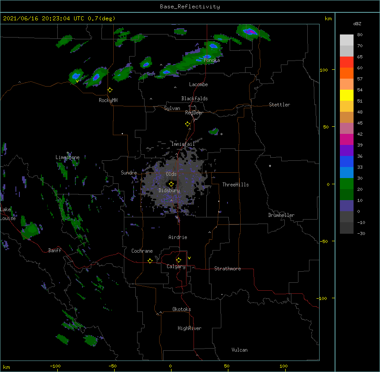Click the Innisfail city label

point(183,144)
